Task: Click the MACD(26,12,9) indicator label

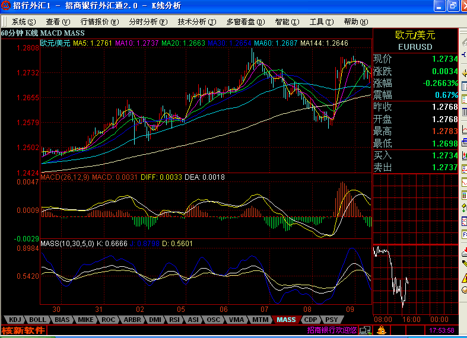Action: [x=65, y=177]
